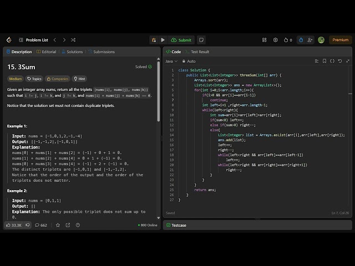Open the help question mark icon

(x=78, y=225)
